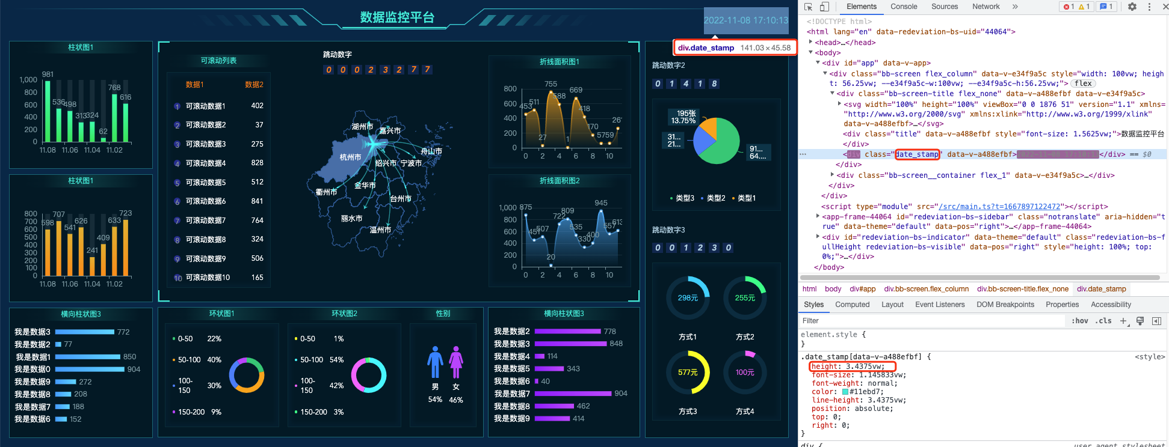Screen dimensions: 1169x447
Task: Select div#app in the breadcrumb bar
Action: click(863, 289)
